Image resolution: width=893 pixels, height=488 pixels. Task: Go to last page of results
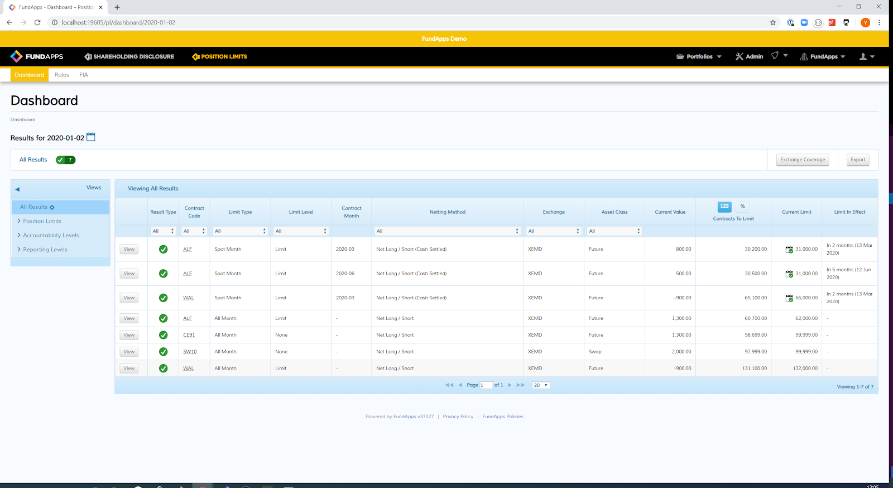click(x=521, y=385)
